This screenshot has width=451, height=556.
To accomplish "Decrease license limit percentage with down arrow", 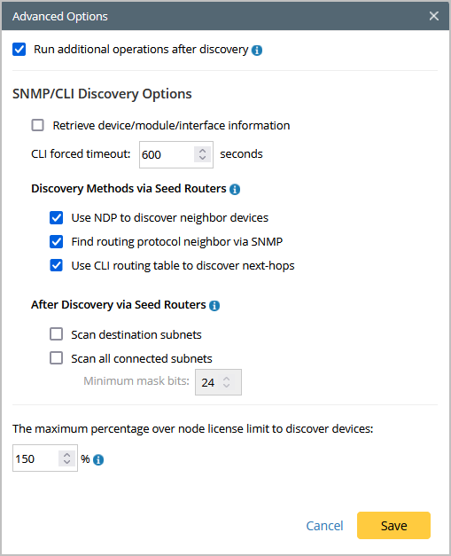I will coord(66,461).
